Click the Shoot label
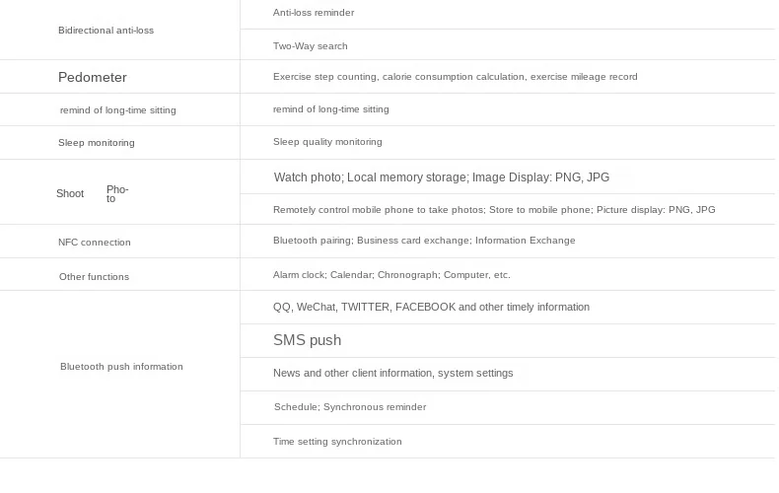Image resolution: width=779 pixels, height=493 pixels. click(70, 193)
